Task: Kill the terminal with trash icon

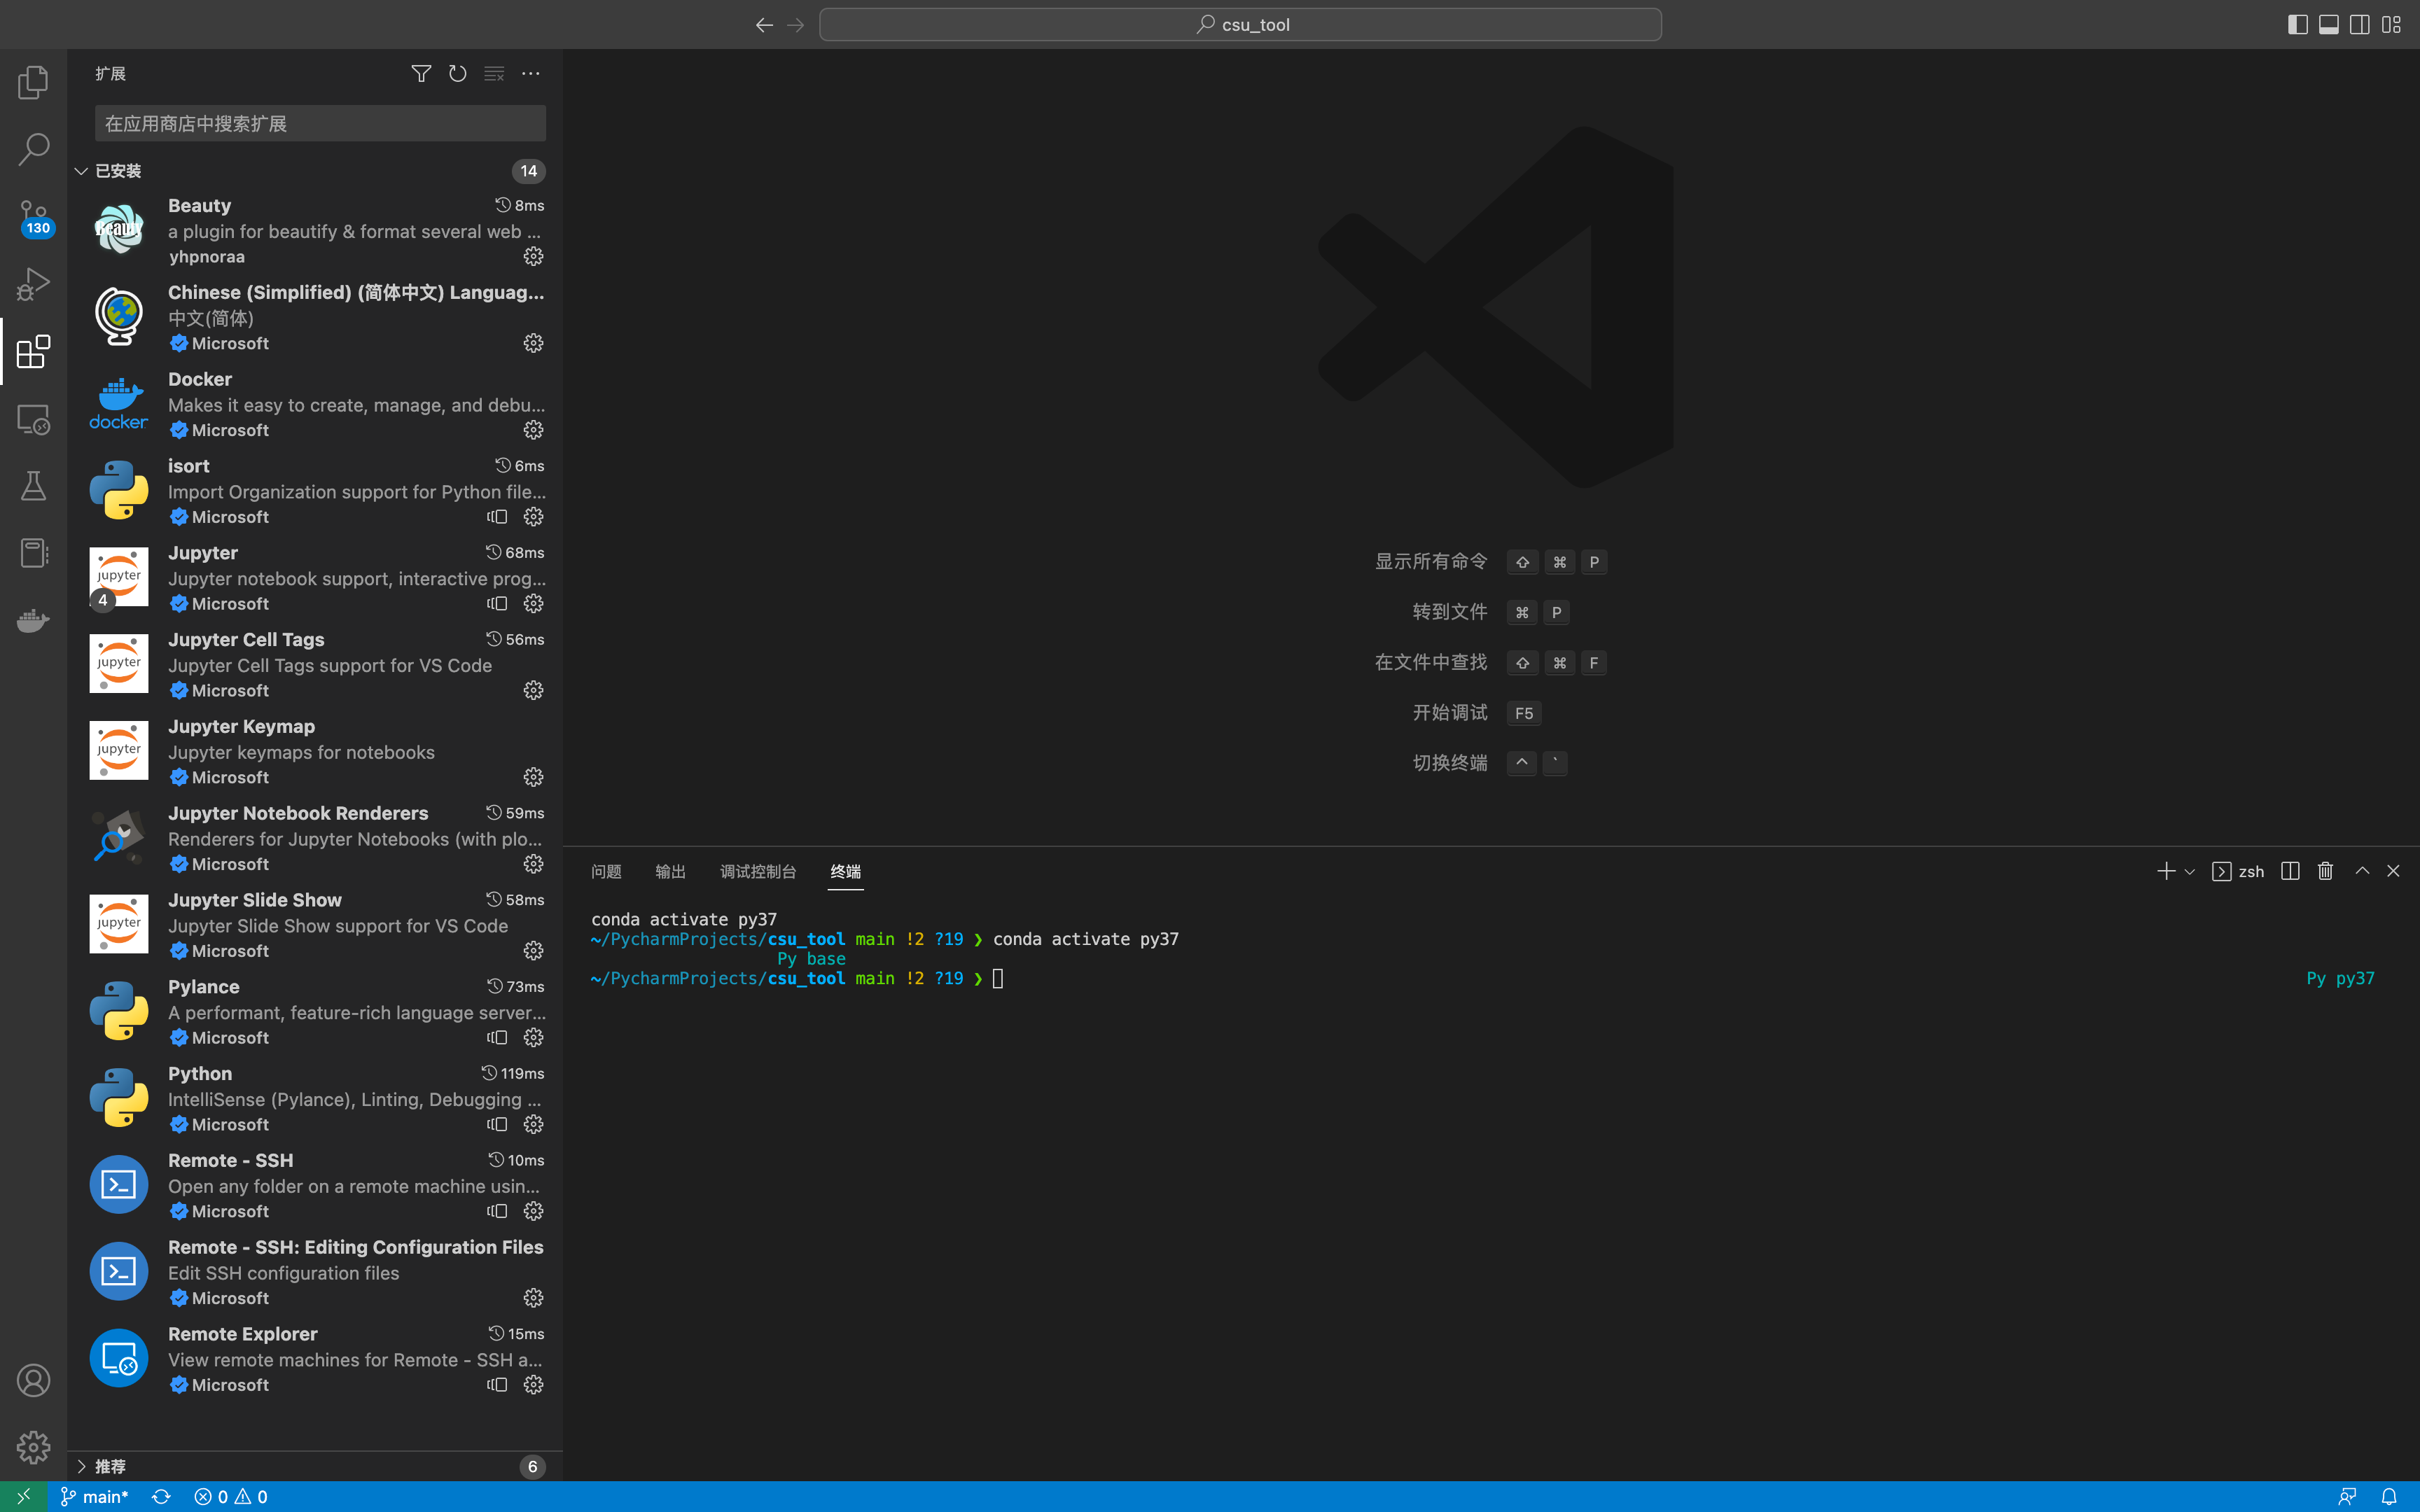Action: 2325,871
